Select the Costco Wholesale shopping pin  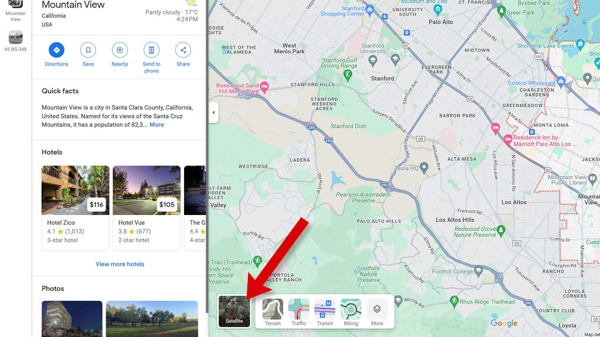(x=561, y=82)
